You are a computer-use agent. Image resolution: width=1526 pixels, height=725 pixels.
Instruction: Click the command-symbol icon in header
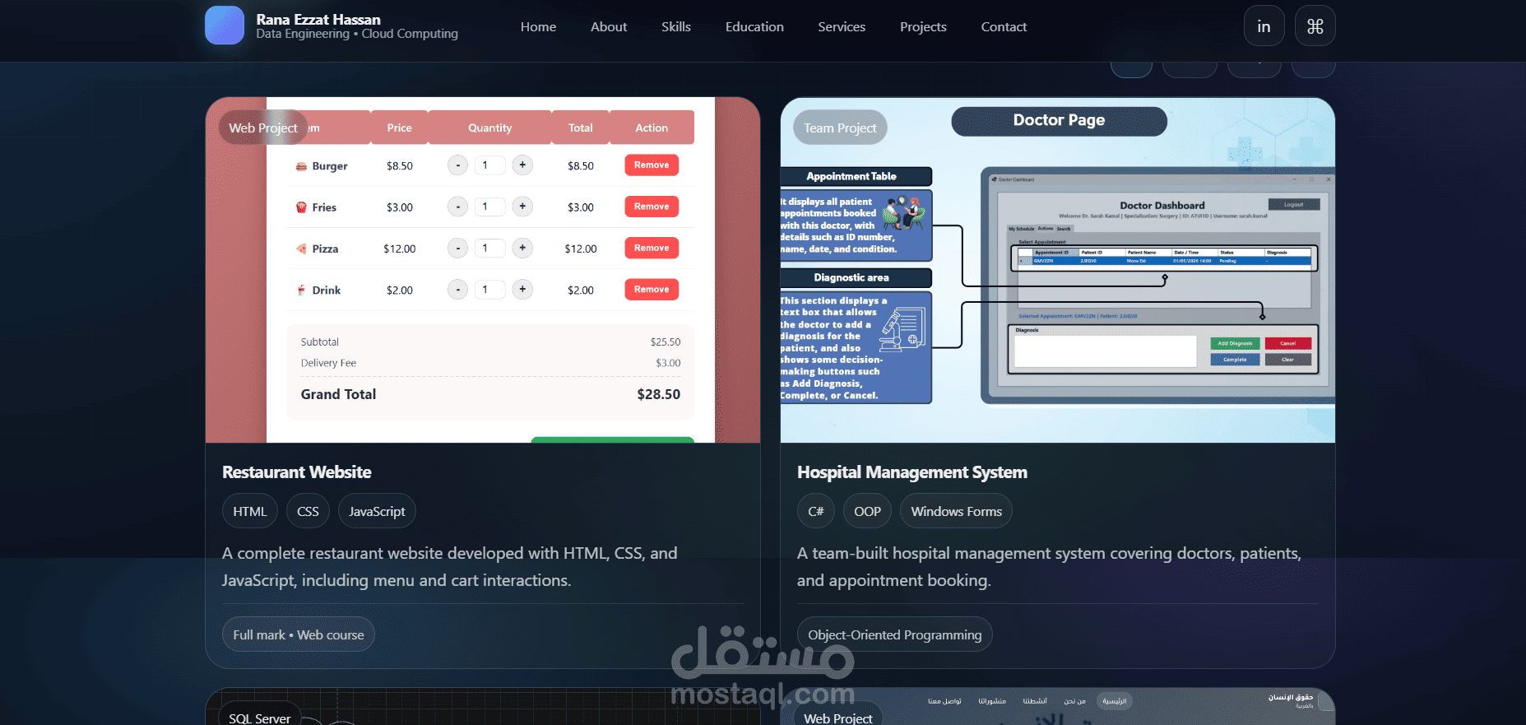pos(1315,26)
